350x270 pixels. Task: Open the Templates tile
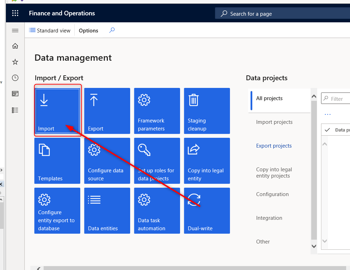[57, 161]
